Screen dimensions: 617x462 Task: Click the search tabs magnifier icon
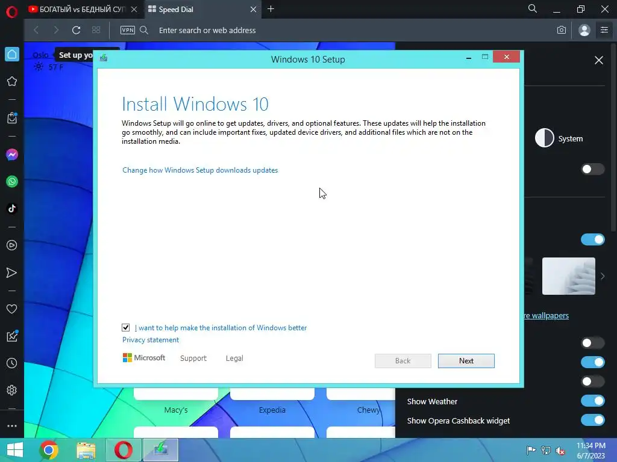coord(533,8)
